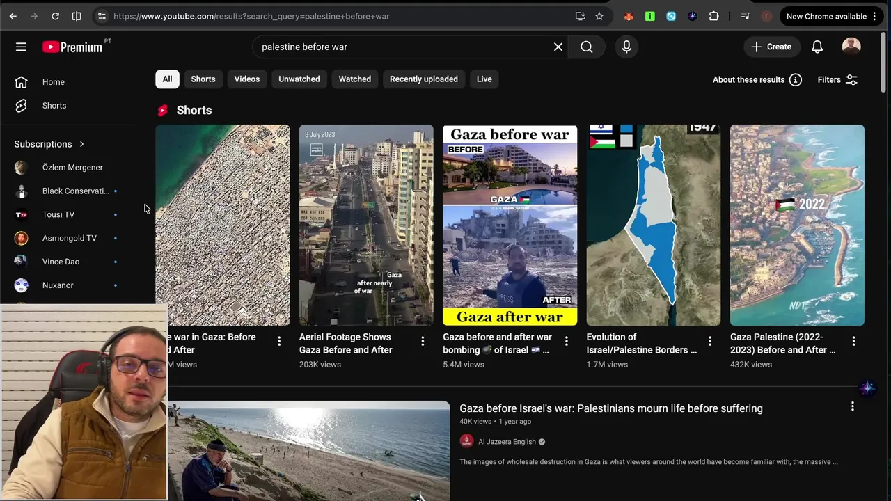The height and width of the screenshot is (501, 891).
Task: Open Al Jazeera English channel
Action: click(507, 442)
